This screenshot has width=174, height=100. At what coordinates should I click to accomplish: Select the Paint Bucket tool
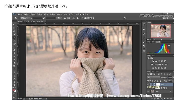pyautogui.click(x=14, y=59)
